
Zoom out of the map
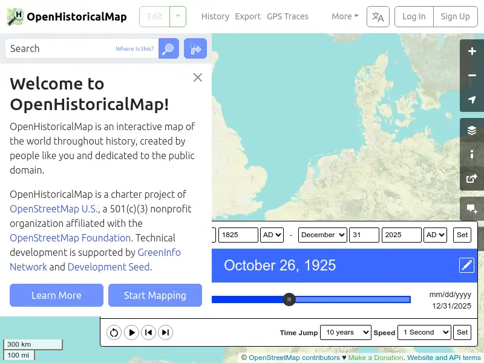(x=471, y=76)
